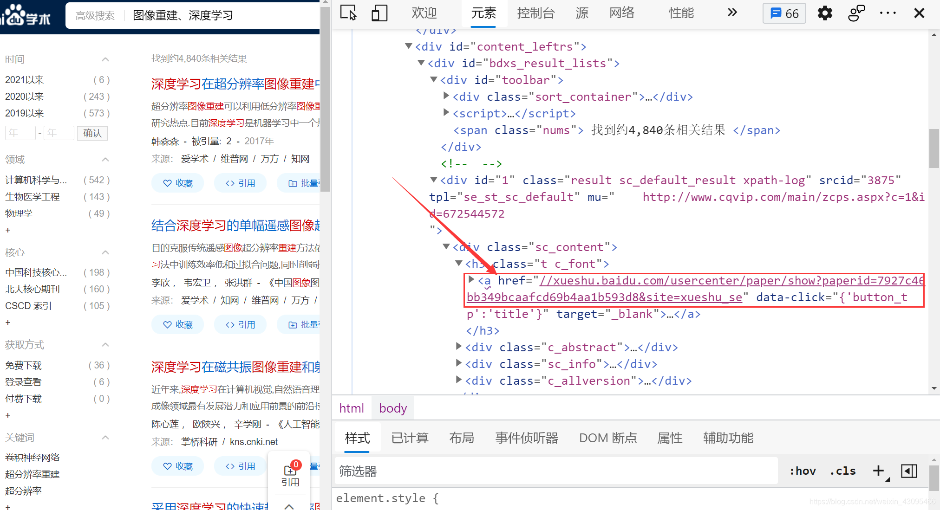Open the 已计算 styles tab

[410, 438]
